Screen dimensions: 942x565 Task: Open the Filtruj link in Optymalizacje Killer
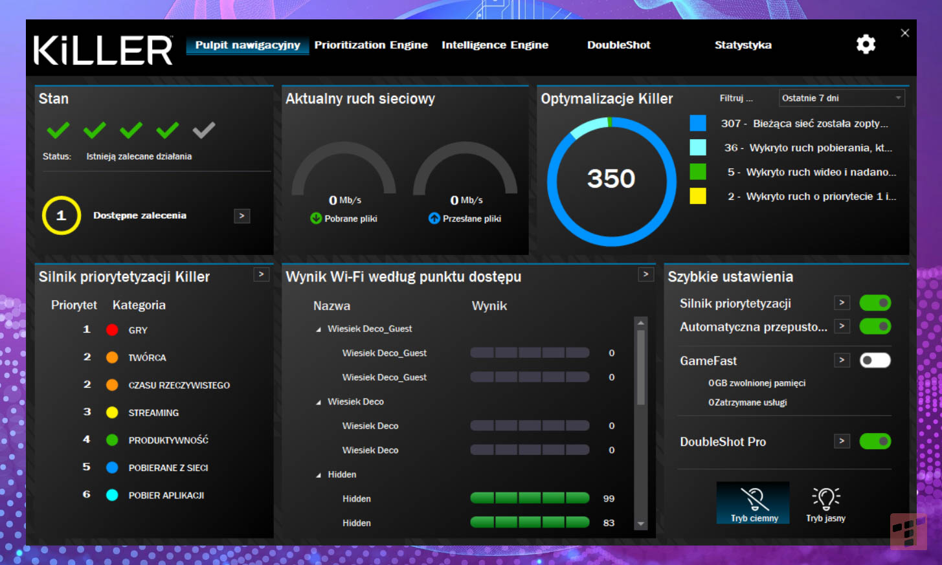point(737,98)
